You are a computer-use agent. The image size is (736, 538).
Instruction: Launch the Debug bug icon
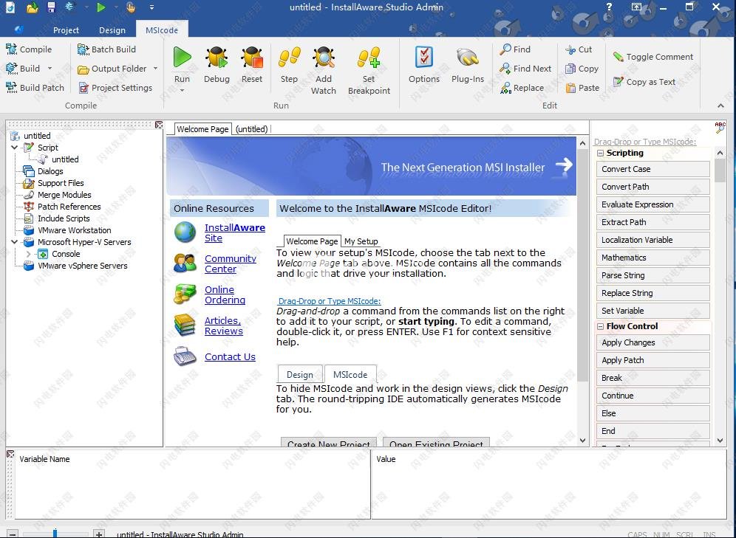(217, 65)
